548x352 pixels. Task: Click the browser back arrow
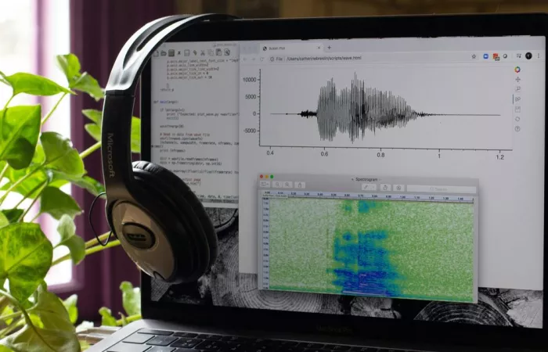coord(245,59)
